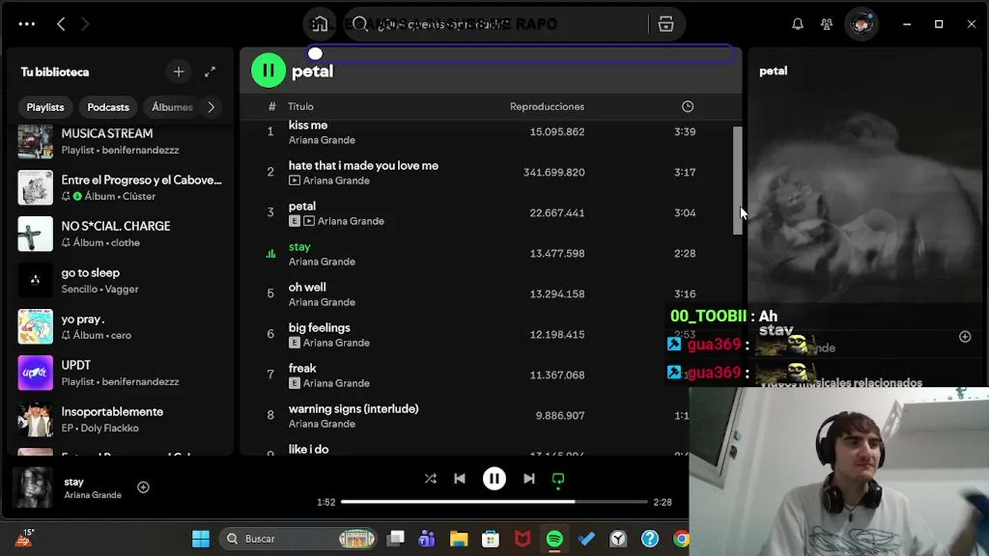
Task: Open Ariana Grande in the player bar
Action: [93, 495]
